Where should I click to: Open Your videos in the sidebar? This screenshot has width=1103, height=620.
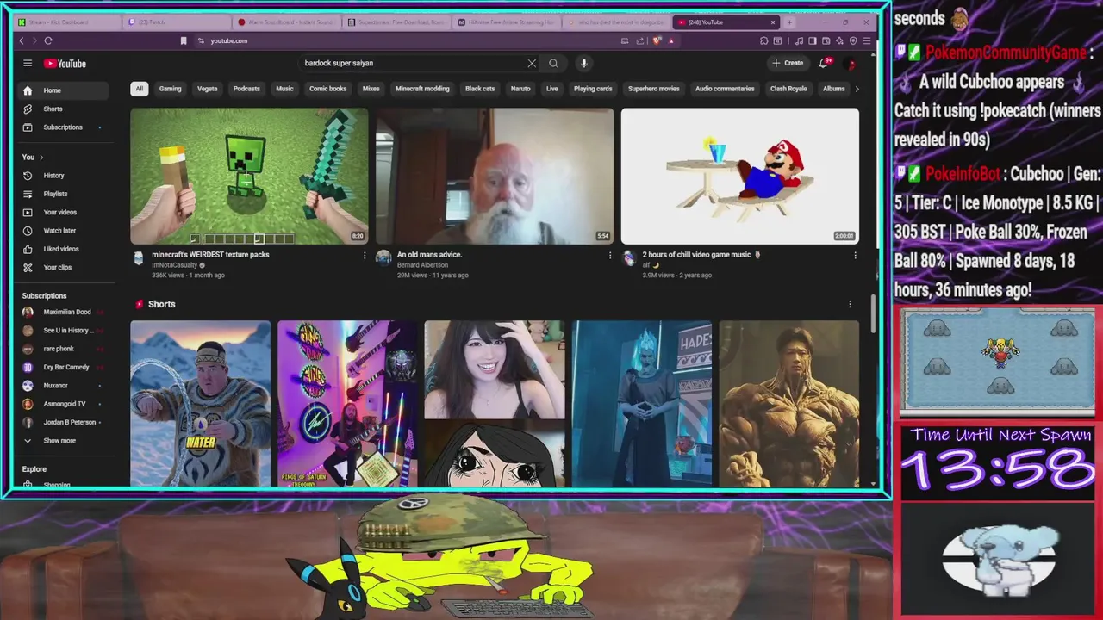pos(65,212)
